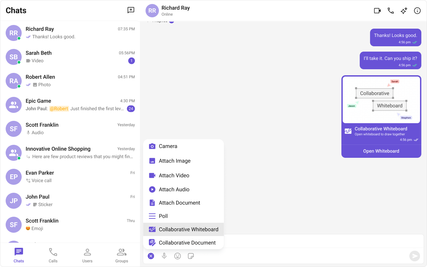Switch to the Groups tab
Image resolution: width=427 pixels, height=267 pixels.
pyautogui.click(x=122, y=255)
